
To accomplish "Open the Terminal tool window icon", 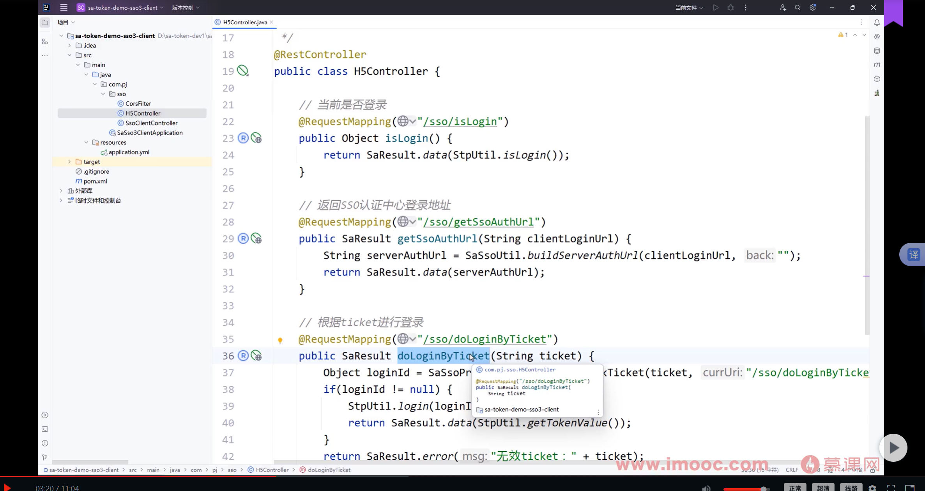I will tap(45, 429).
